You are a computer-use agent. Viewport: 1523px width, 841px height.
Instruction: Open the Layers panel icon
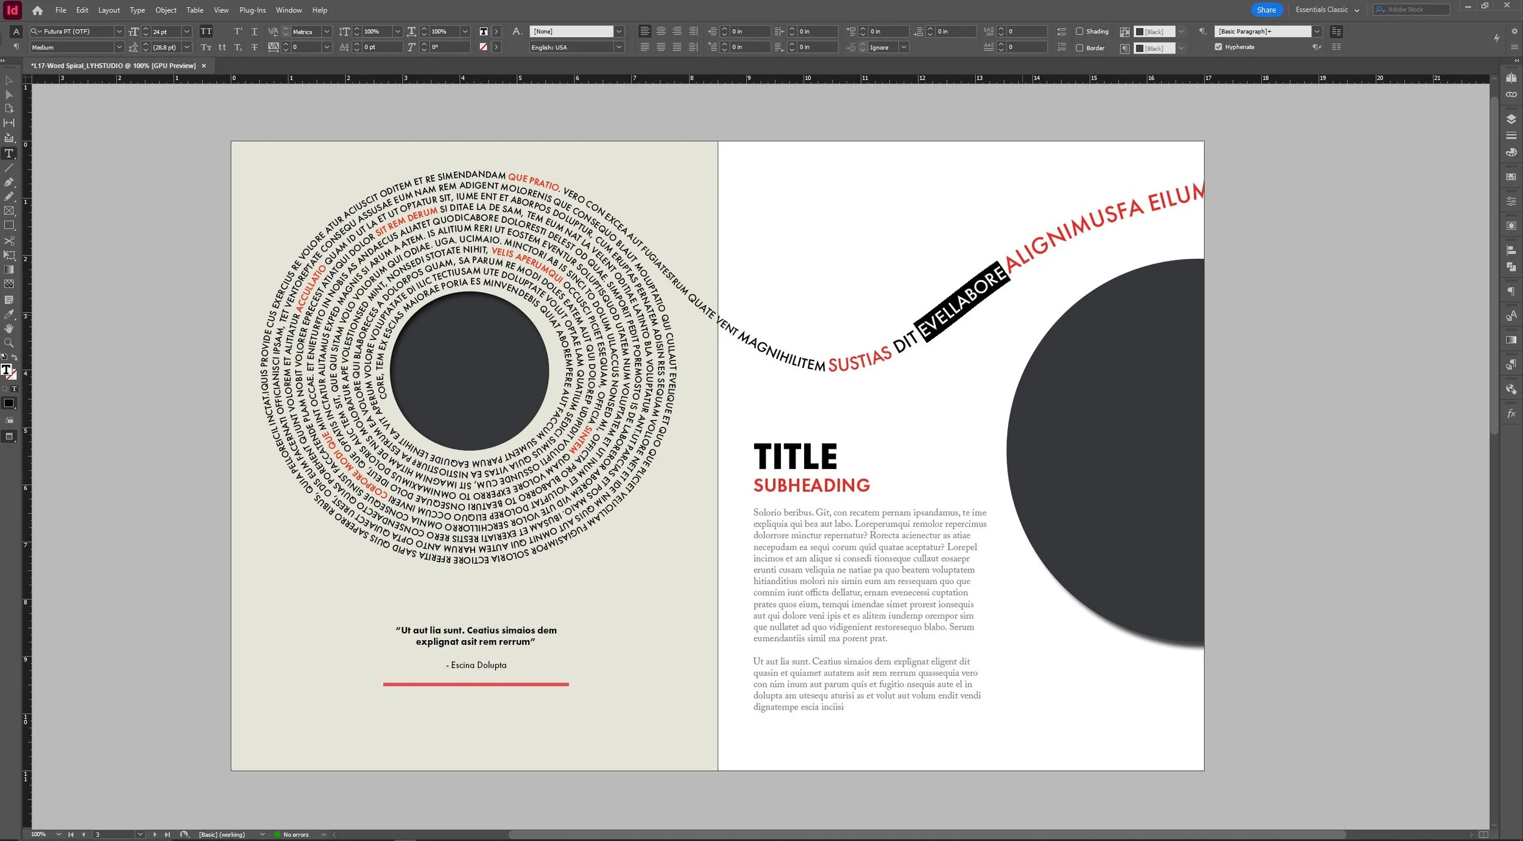pyautogui.click(x=1511, y=119)
